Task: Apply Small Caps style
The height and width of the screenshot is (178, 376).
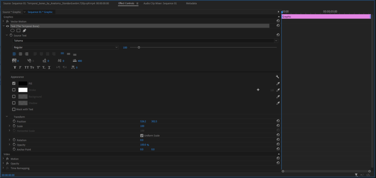Action: (32, 67)
